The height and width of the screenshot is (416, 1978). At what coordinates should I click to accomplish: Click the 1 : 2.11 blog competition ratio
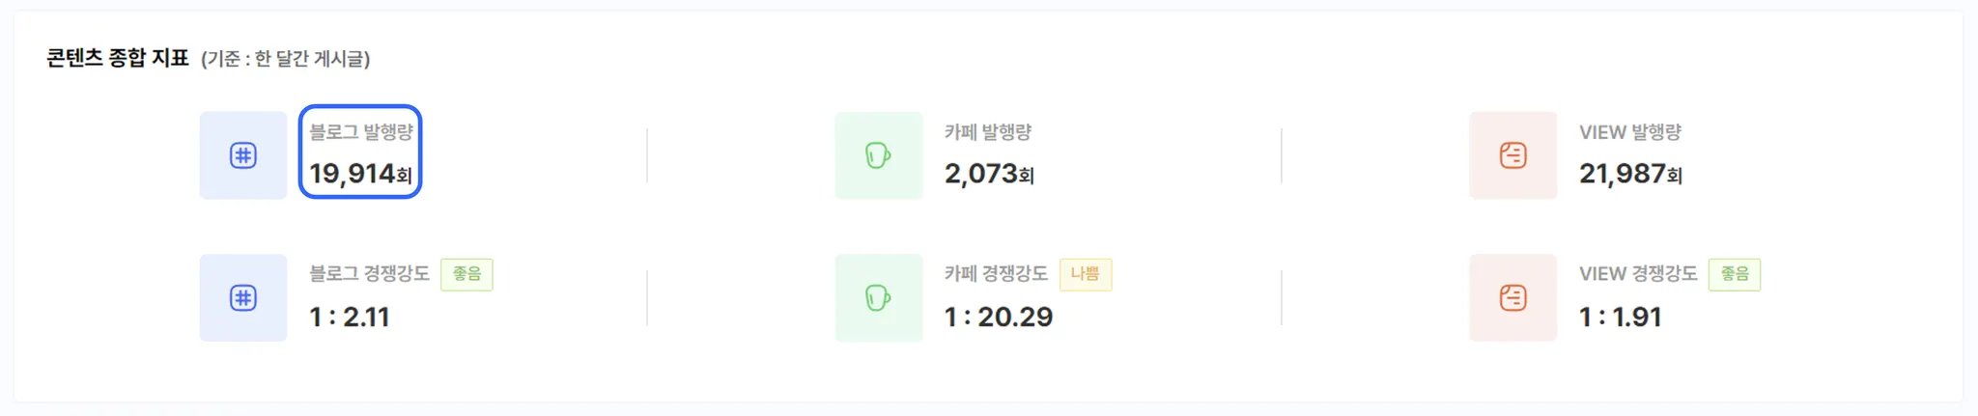point(350,317)
